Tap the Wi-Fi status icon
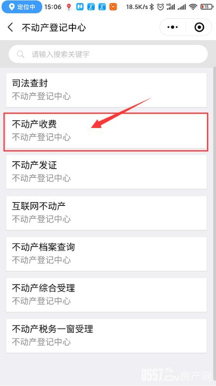The image size is (216, 386). (x=193, y=7)
